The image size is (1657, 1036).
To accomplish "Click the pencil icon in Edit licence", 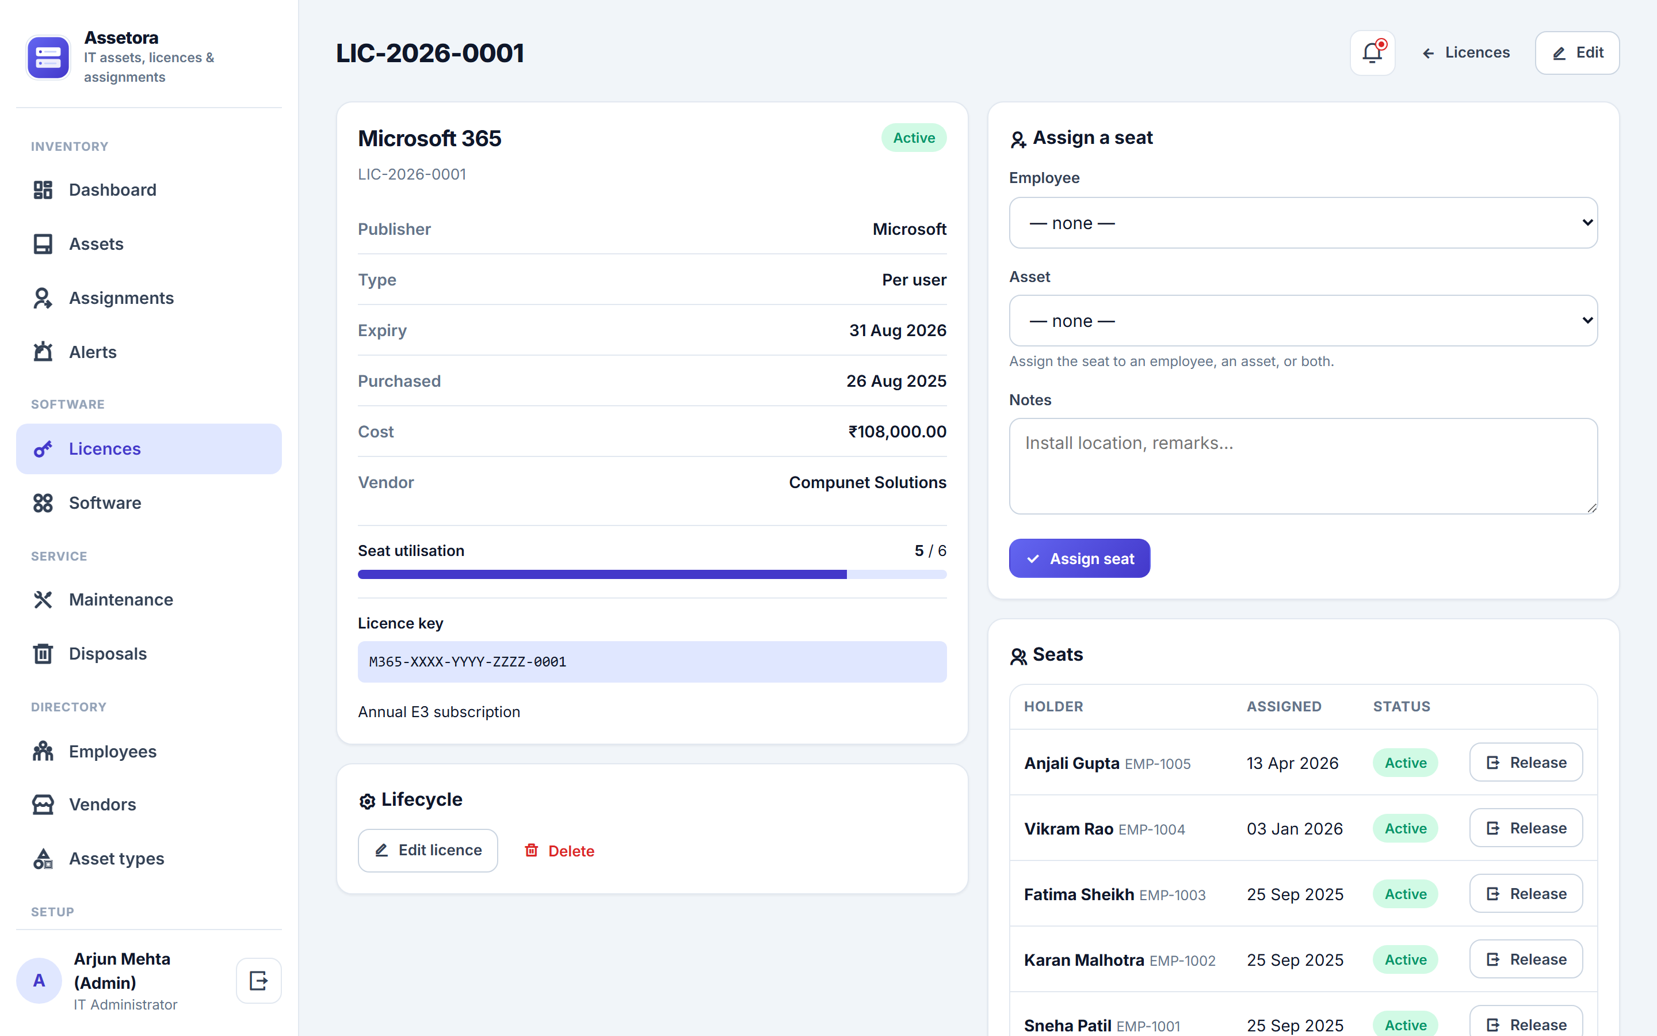I will [x=382, y=850].
